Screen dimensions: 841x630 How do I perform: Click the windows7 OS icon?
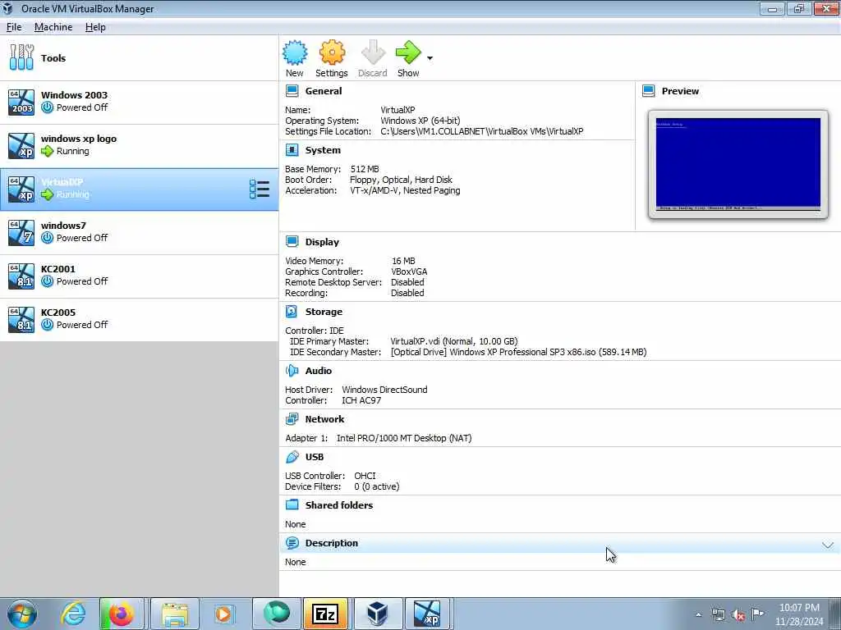[21, 232]
